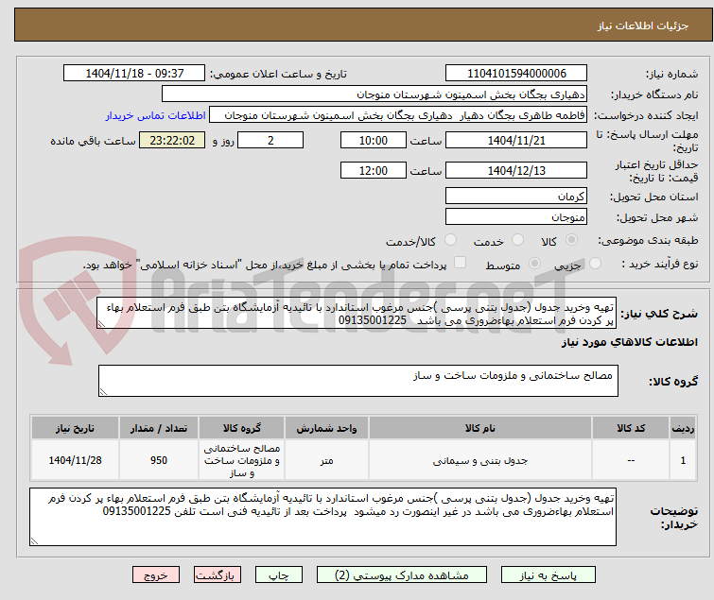Screen dimensions: 714x600
Task: Click the ردیف column header
Action: [683, 428]
